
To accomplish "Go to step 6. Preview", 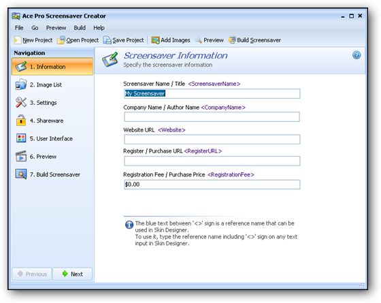I will (x=52, y=157).
